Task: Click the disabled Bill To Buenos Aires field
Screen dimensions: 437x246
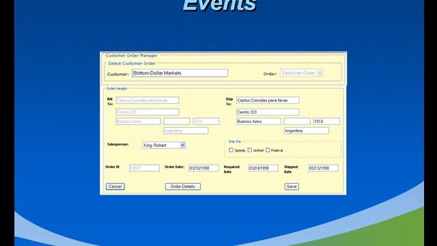Action: (138, 122)
